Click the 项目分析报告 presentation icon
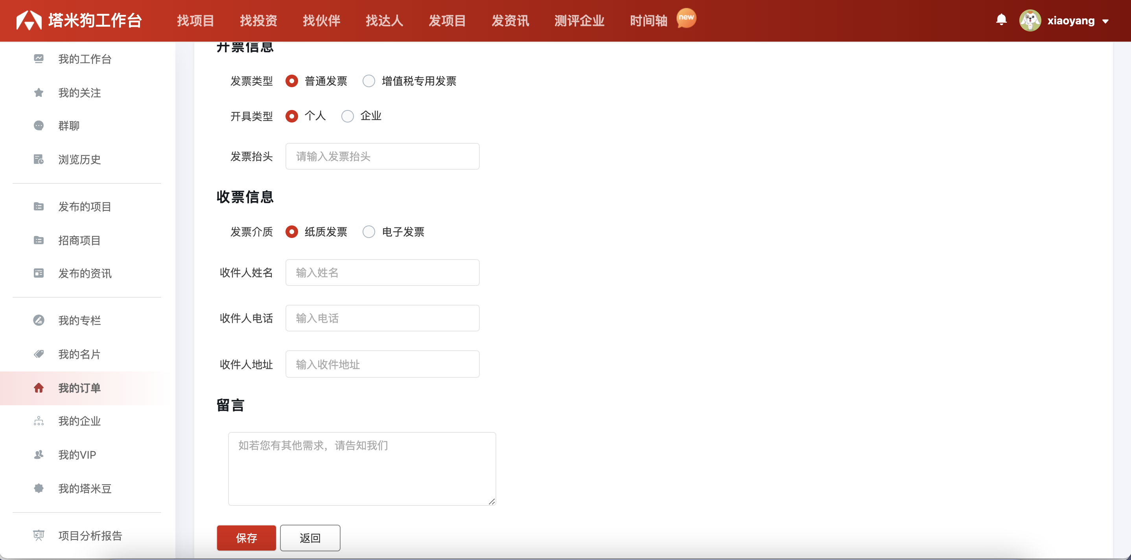Screen dimensions: 1131x560 tap(39, 535)
